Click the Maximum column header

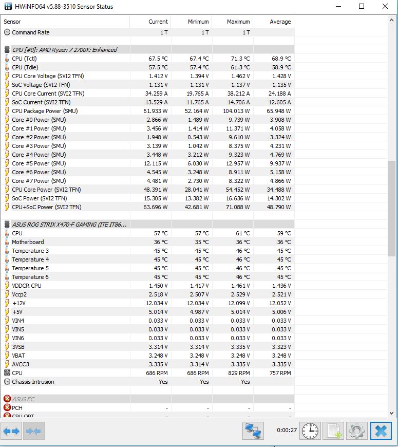[233, 22]
